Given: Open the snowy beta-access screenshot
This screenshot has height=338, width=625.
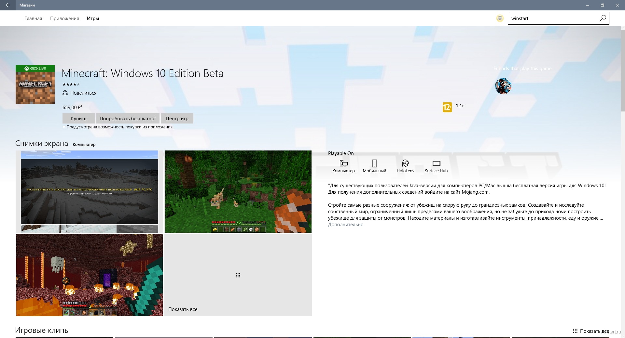Looking at the screenshot, I should point(89,191).
